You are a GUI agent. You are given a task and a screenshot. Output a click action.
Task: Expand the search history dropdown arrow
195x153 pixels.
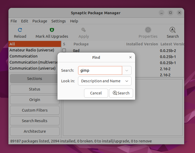point(127,70)
